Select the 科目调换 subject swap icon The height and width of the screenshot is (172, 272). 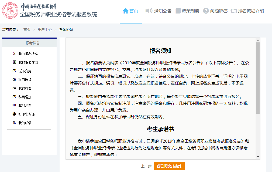click(x=15, y=80)
